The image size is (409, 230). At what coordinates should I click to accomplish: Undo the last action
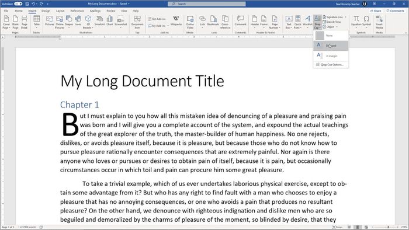tap(33, 4)
